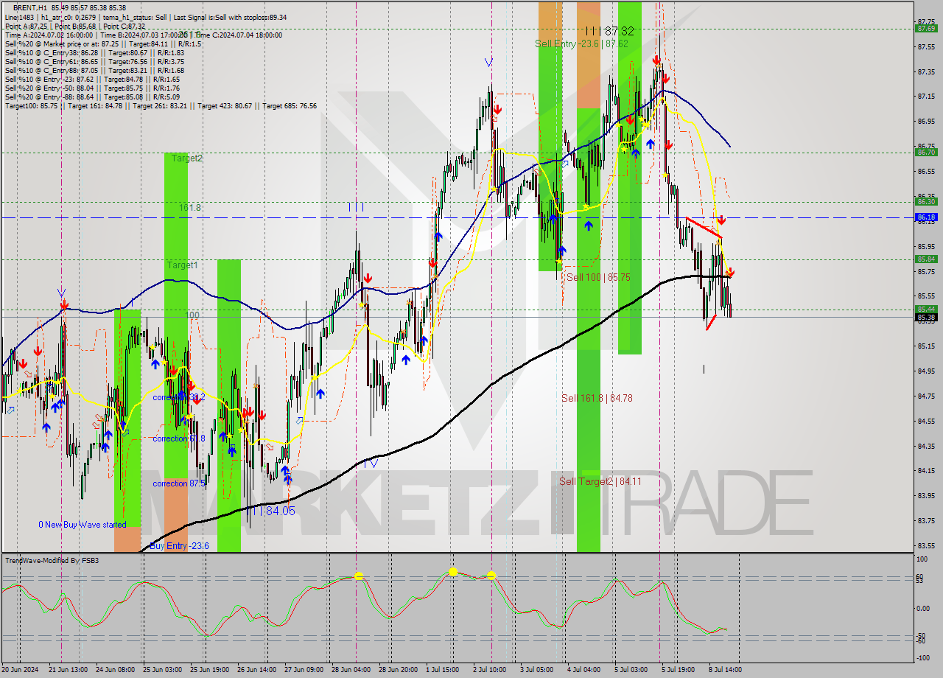Select the '20 Jun 2024' date on time axis

[x=21, y=670]
